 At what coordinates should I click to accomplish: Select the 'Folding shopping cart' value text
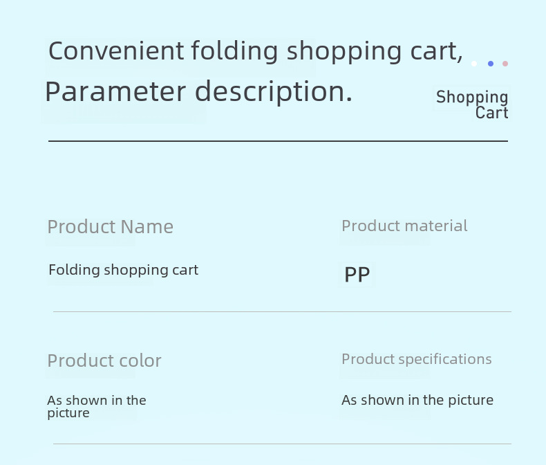[124, 270]
